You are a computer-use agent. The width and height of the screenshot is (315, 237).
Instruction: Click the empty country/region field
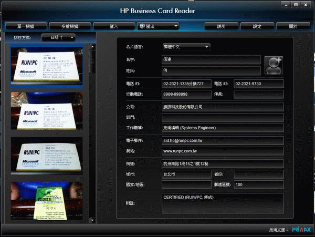(x=186, y=185)
